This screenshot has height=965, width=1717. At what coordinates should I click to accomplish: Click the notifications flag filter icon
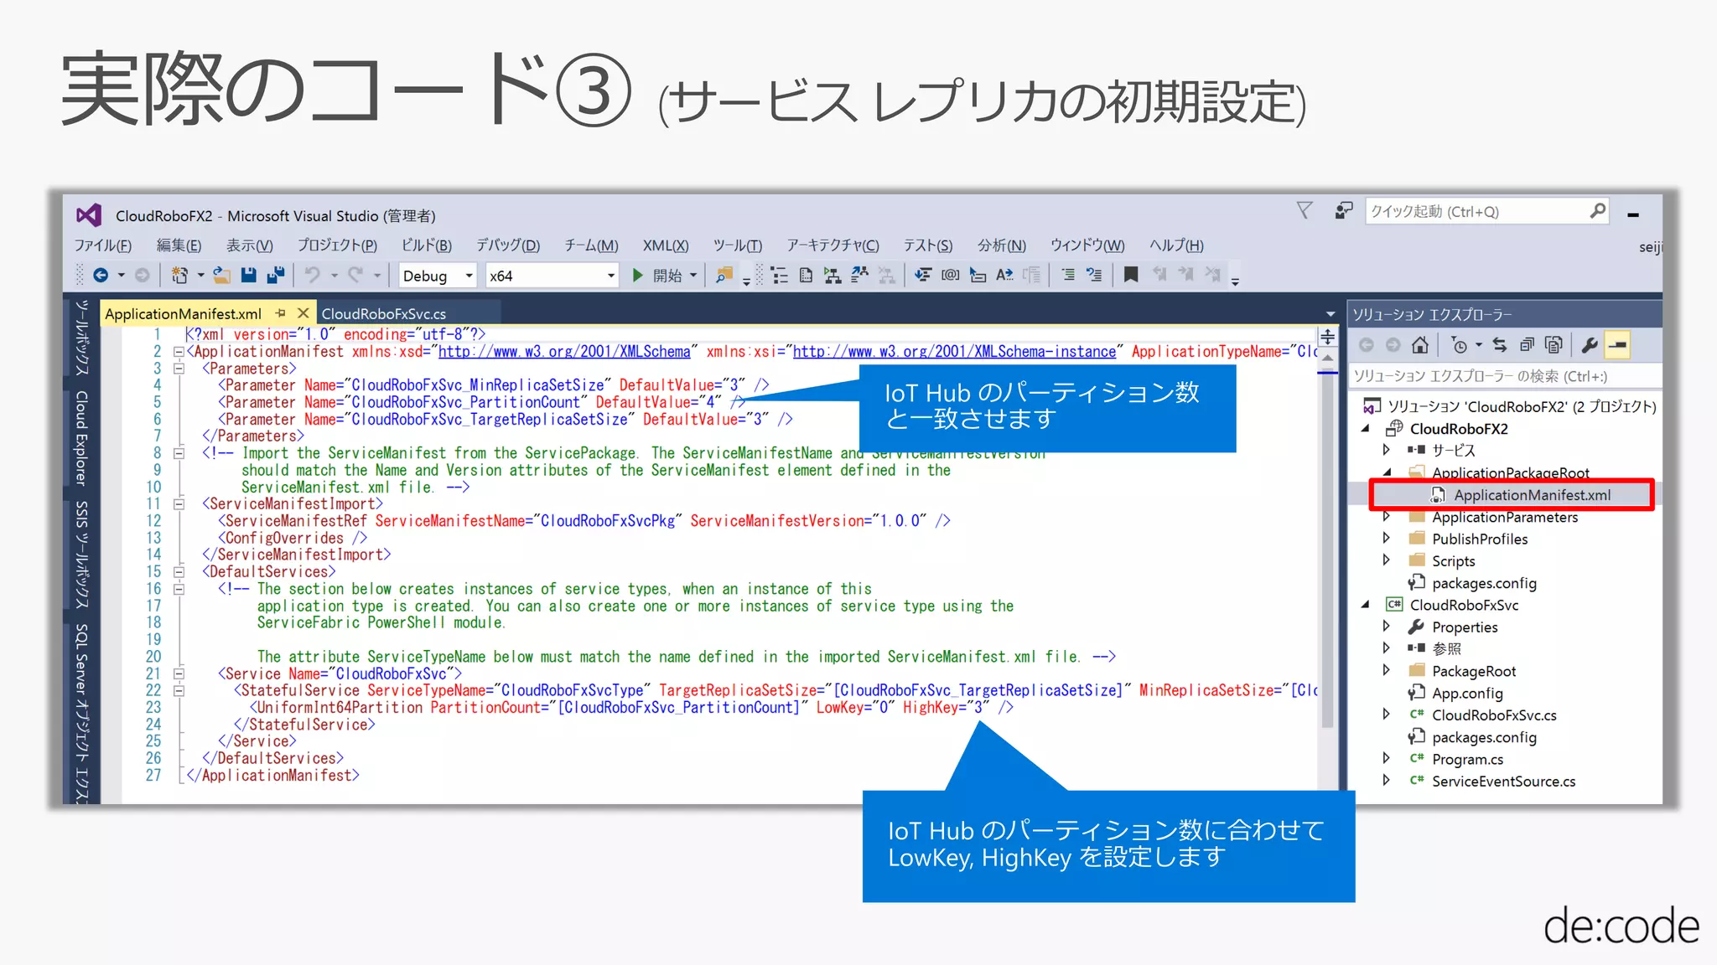pos(1305,210)
